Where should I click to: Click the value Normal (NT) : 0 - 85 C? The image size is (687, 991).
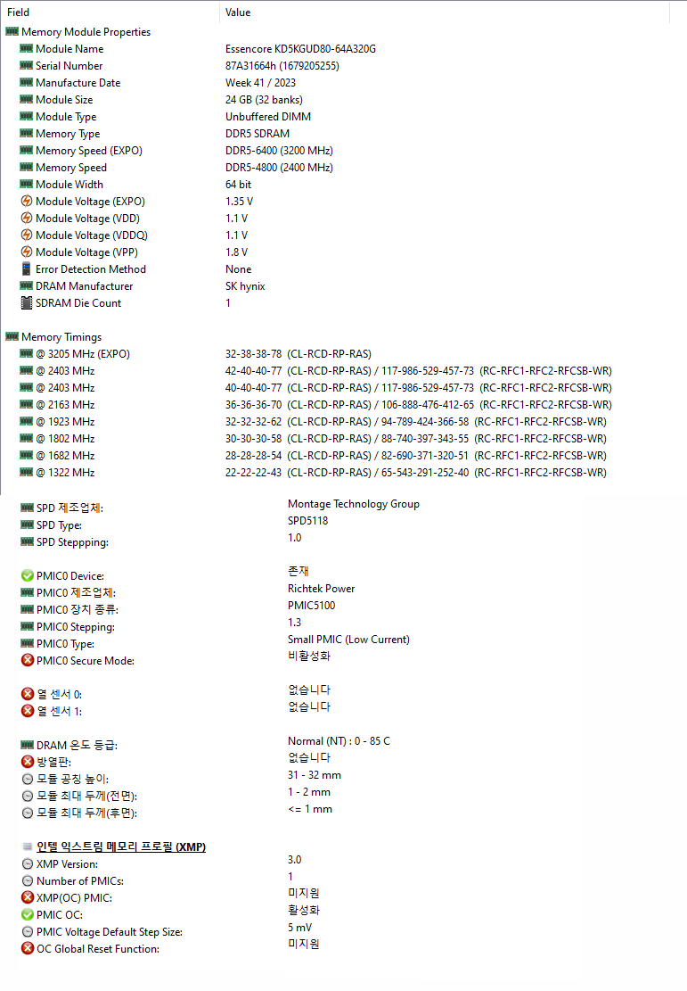[x=339, y=740]
